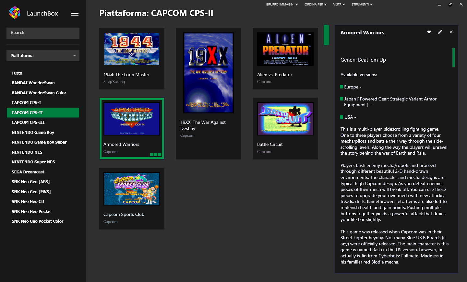Select SNK Neo Geo [AES] platform
The height and width of the screenshot is (282, 467).
(x=43, y=182)
